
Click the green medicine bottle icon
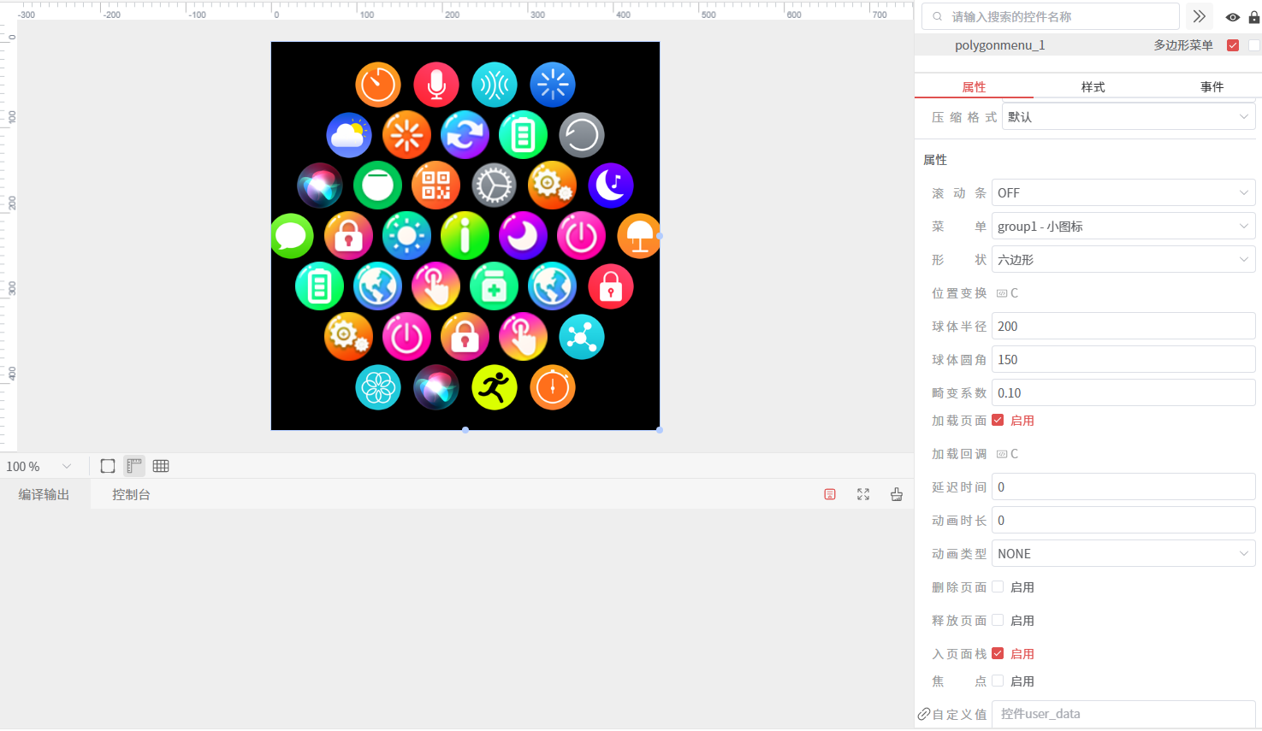pos(495,286)
